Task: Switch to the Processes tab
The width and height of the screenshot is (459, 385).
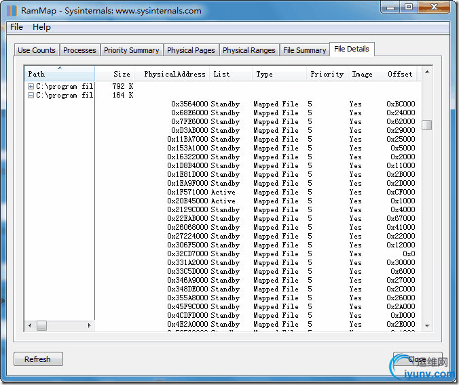Action: 79,50
